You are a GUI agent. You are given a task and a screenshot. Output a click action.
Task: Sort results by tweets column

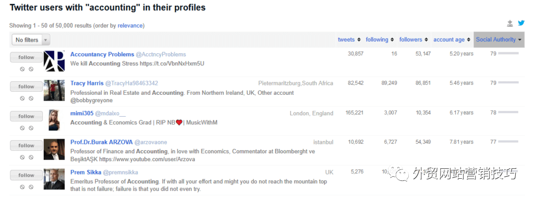click(x=349, y=40)
